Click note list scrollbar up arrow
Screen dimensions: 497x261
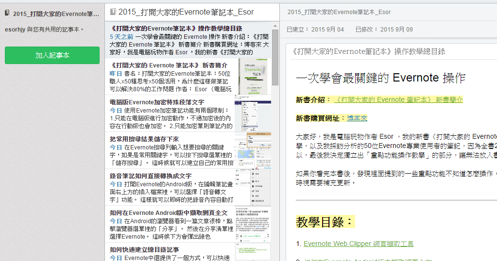point(275,26)
